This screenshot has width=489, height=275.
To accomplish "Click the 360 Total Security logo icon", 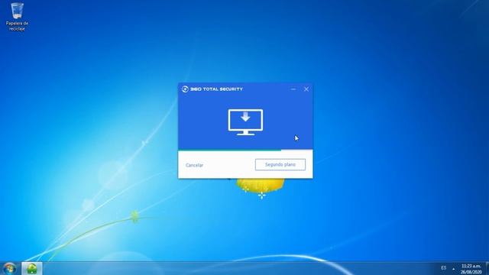I will click(185, 89).
